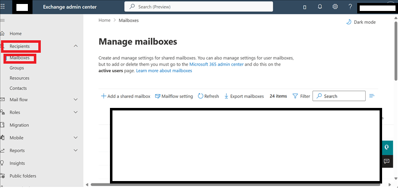The image size is (398, 190).
Task: Click the headset support icon
Action: tap(387, 147)
